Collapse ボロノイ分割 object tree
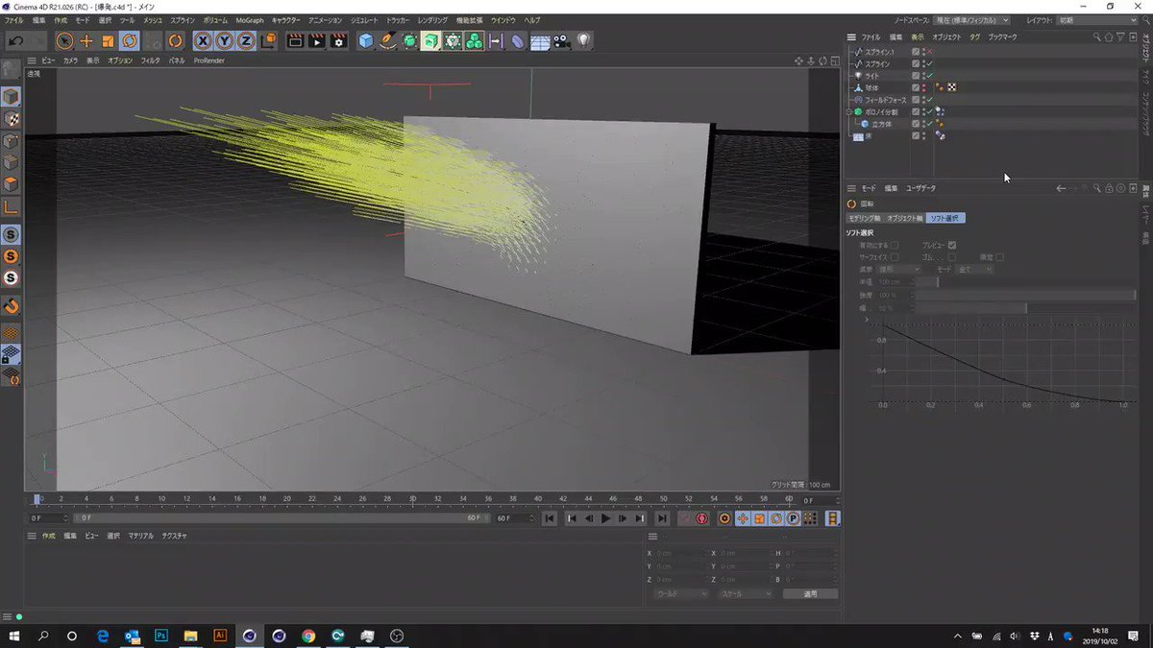Image resolution: width=1153 pixels, height=648 pixels. [x=849, y=111]
